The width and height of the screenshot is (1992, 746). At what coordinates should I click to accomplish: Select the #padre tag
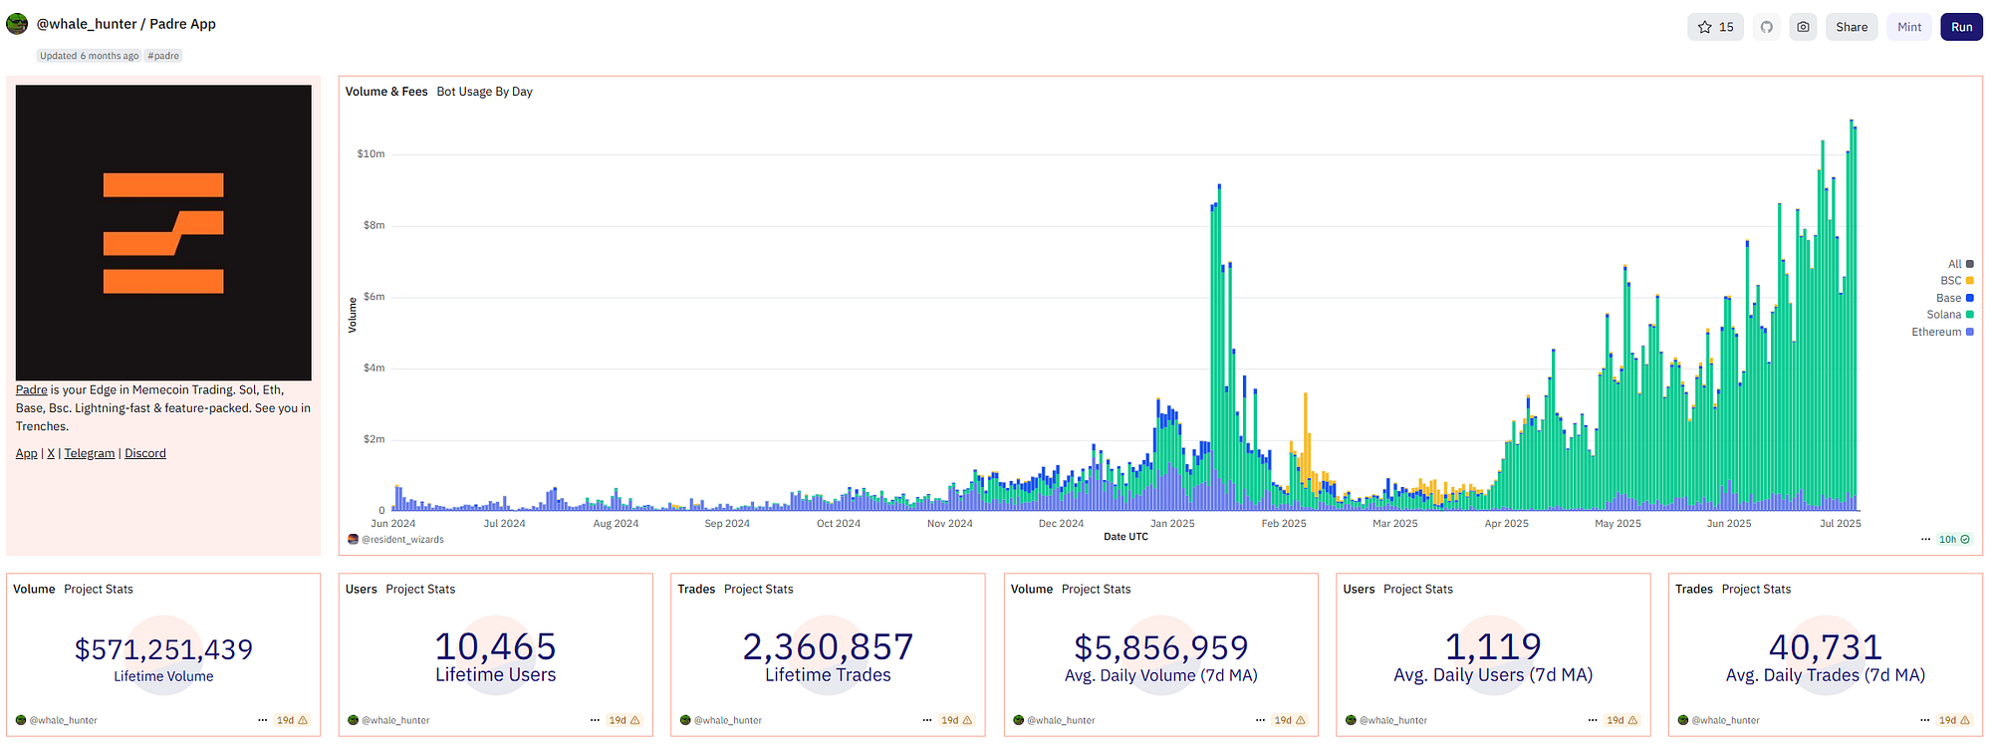[163, 56]
